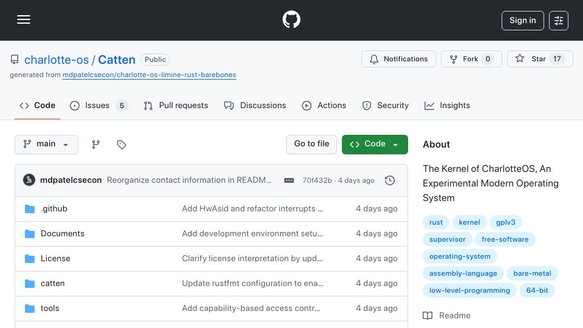Screen dimensions: 583x328
Task: Select the bare-metal topic tag
Action: click(533, 274)
